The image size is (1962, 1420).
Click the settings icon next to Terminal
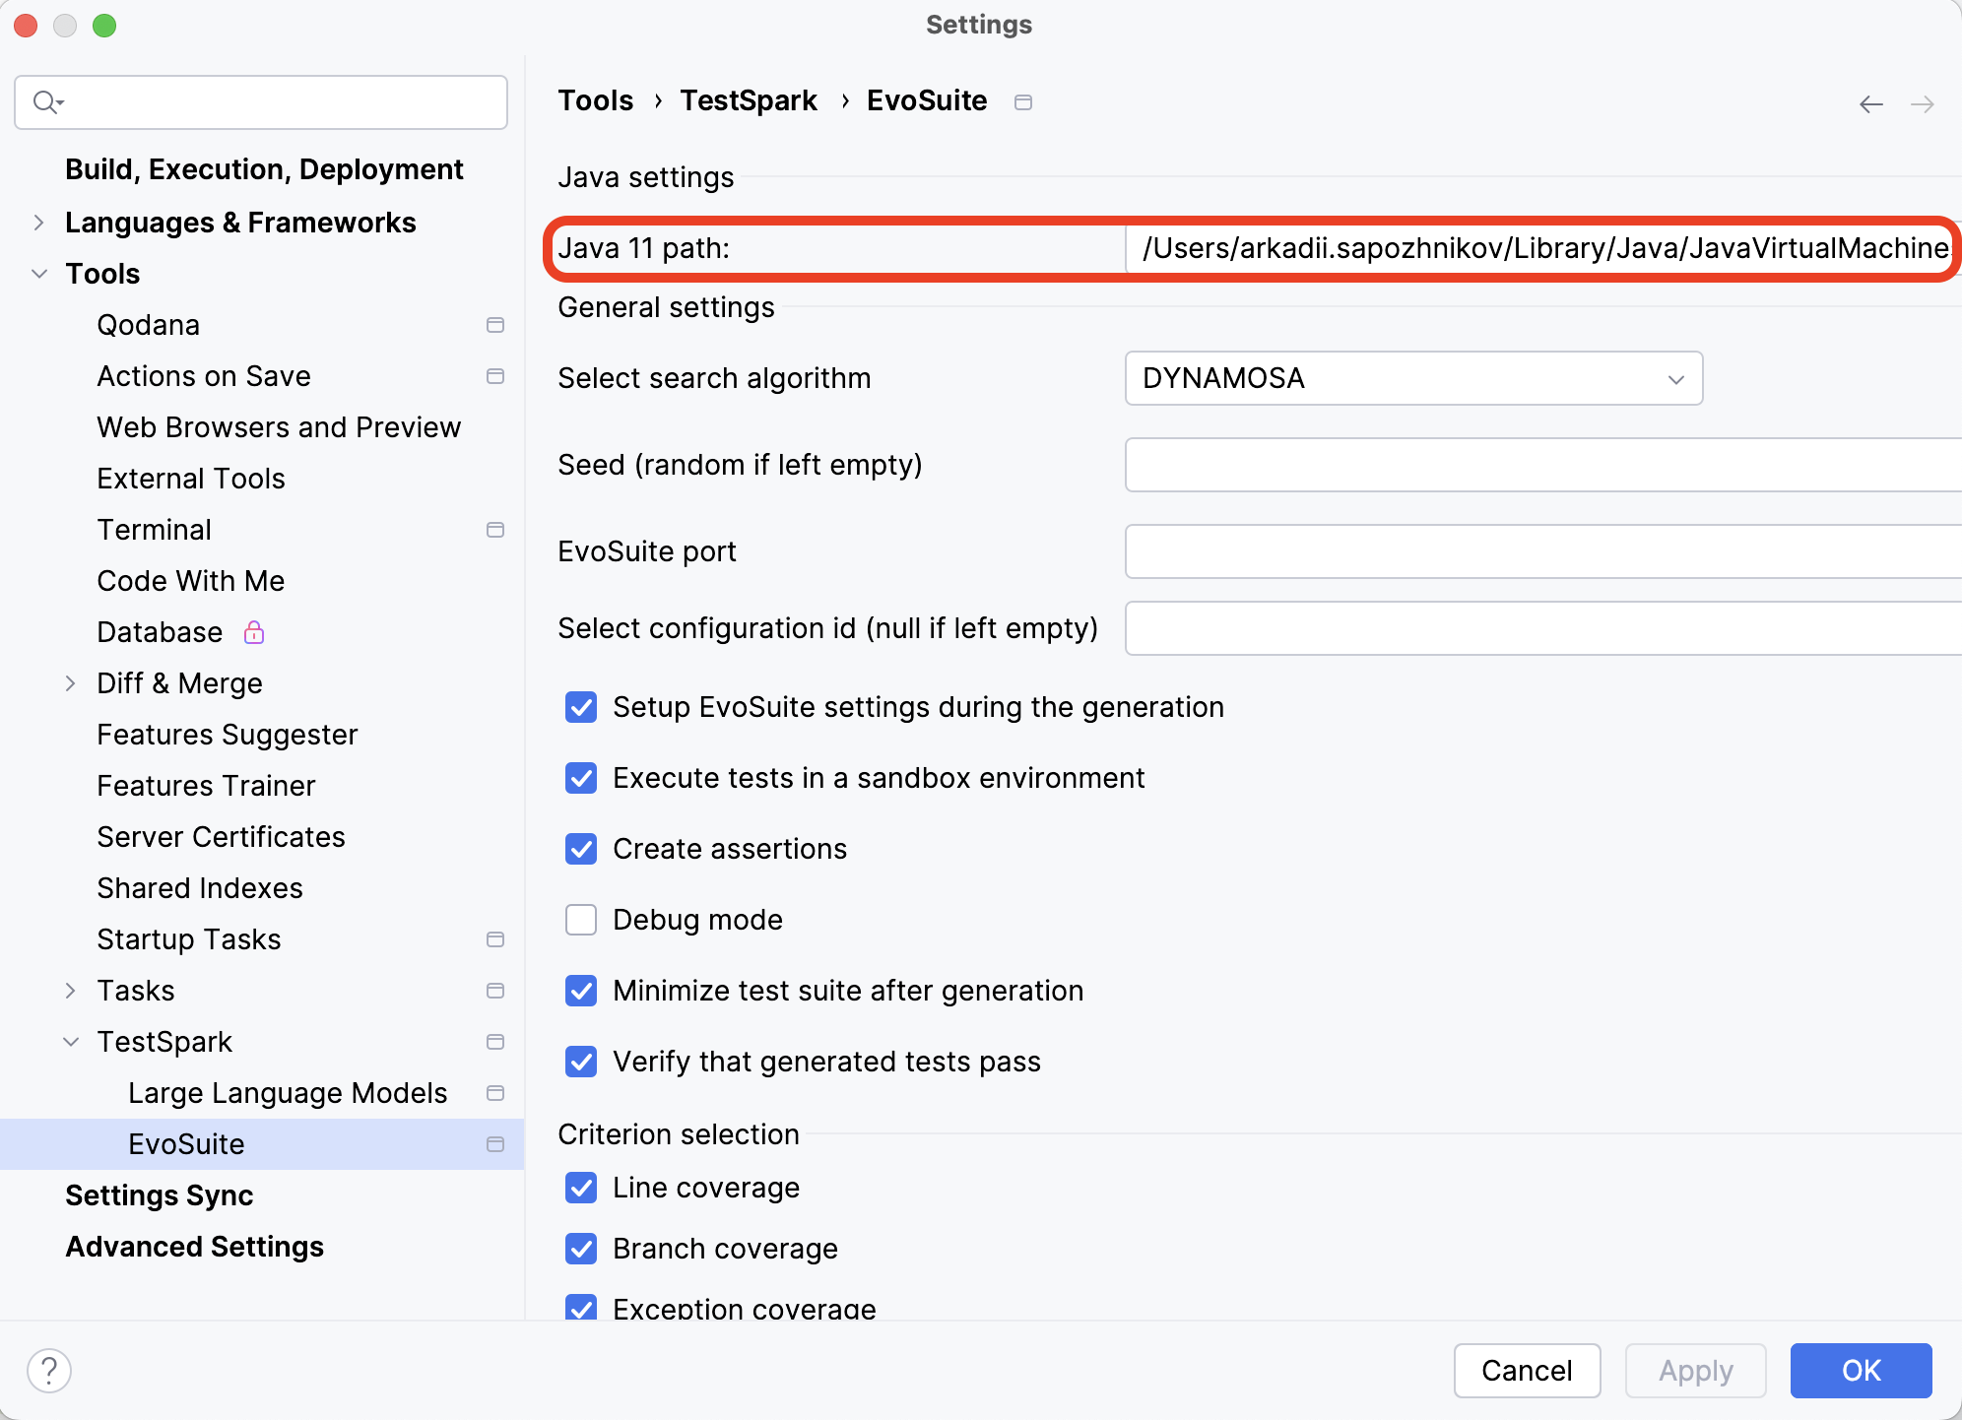tap(495, 529)
